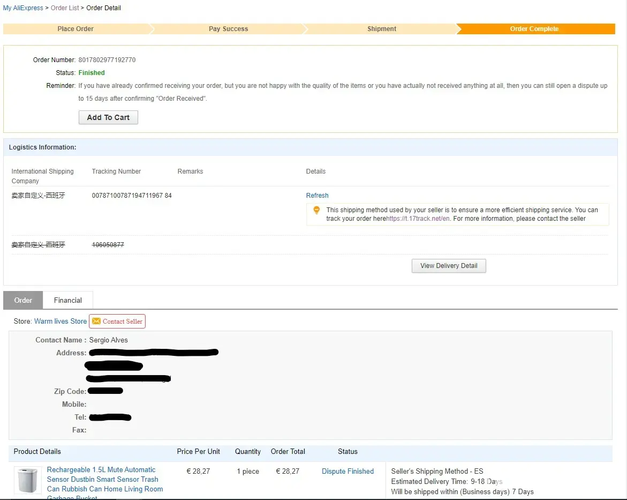The width and height of the screenshot is (627, 500).
Task: Switch to the Financial tab
Action: [68, 301]
